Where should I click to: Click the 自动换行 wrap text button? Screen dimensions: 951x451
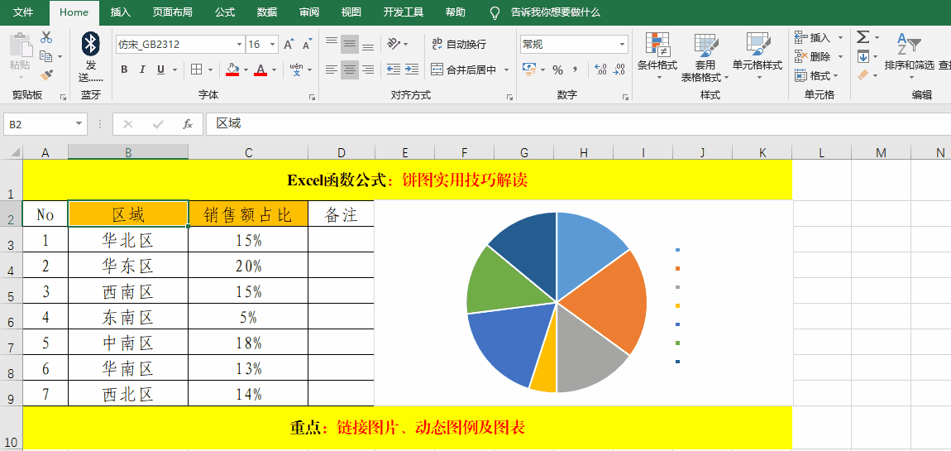459,45
